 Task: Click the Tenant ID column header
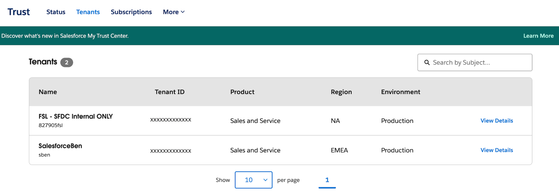click(x=170, y=92)
